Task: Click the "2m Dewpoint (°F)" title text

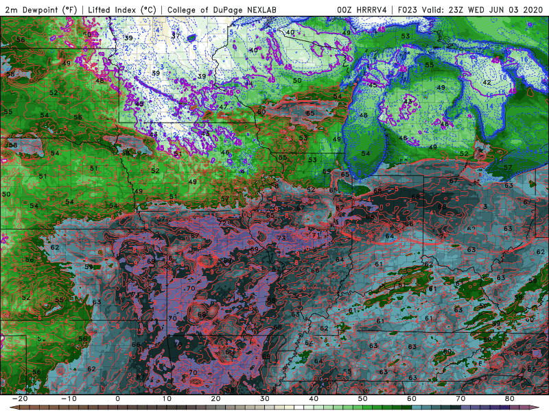Action: pyautogui.click(x=40, y=10)
